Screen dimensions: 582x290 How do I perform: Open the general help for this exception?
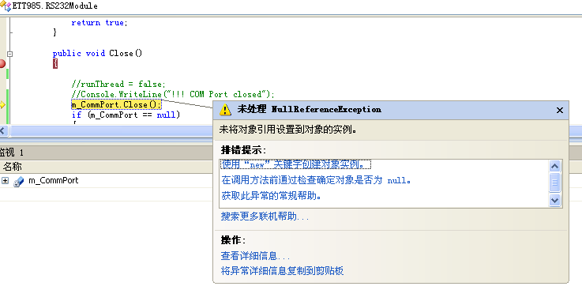click(272, 196)
